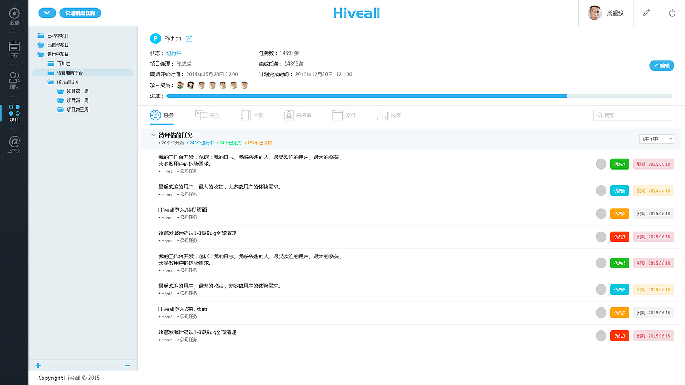Click the blue P project badge

point(155,38)
